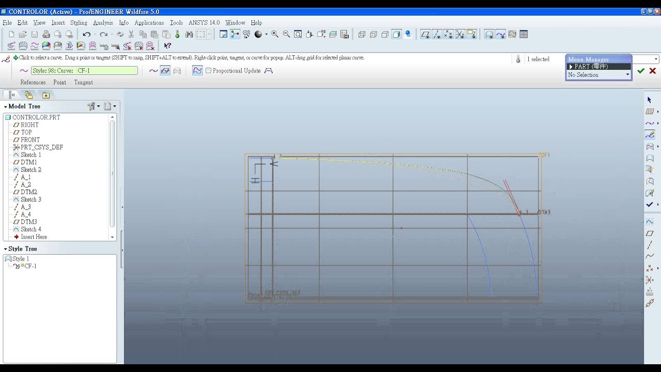The image size is (661, 372).
Task: Click the New file icon
Action: [x=11, y=34]
